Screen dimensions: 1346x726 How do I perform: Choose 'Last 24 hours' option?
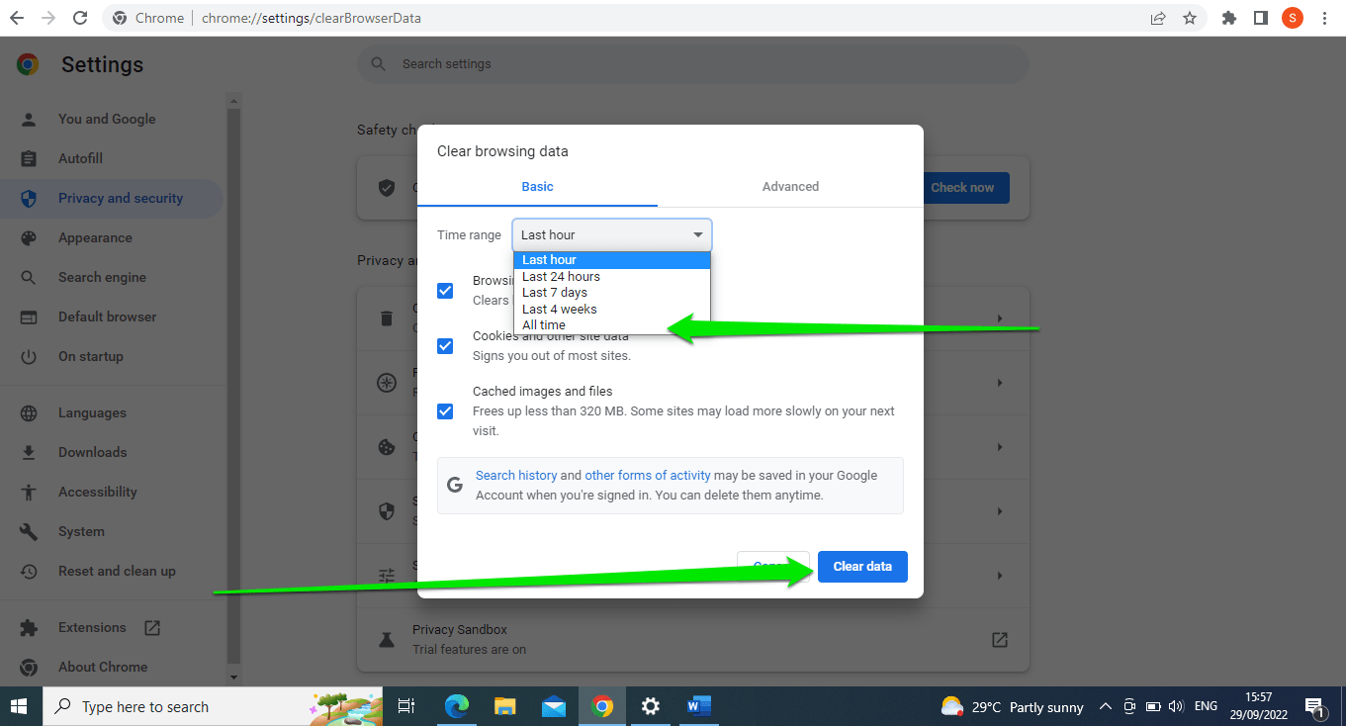point(561,277)
